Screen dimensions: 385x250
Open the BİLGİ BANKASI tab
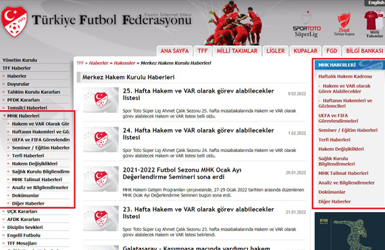tap(364, 51)
